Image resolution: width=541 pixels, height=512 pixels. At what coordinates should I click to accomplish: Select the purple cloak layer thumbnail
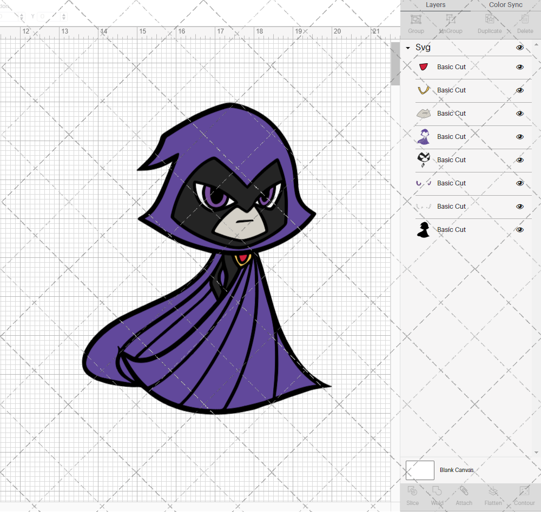pyautogui.click(x=424, y=137)
